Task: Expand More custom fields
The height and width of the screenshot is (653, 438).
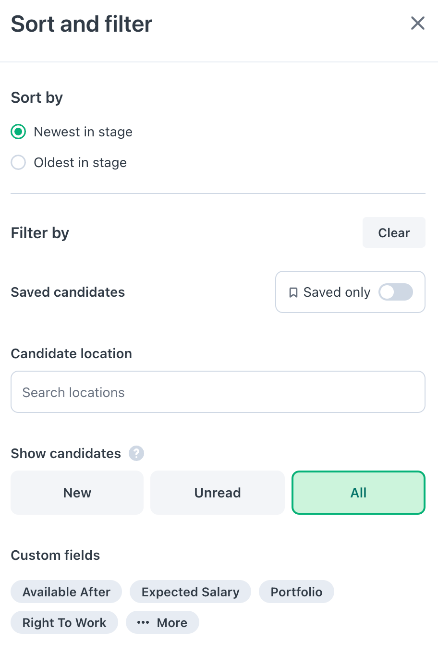Action: (162, 622)
